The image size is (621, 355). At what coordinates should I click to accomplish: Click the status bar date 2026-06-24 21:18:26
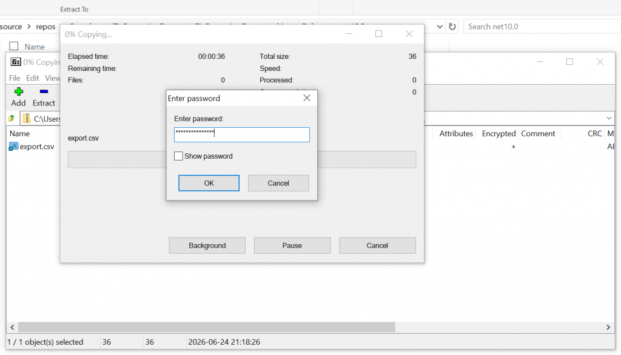point(224,342)
